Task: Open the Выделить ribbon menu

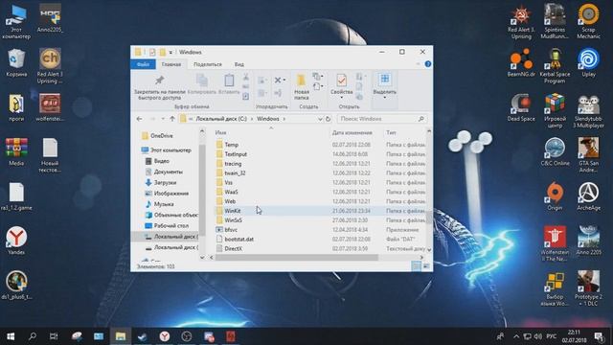Action: click(x=385, y=86)
